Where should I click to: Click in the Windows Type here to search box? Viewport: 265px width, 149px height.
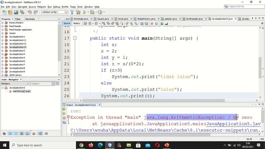click(x=43, y=145)
